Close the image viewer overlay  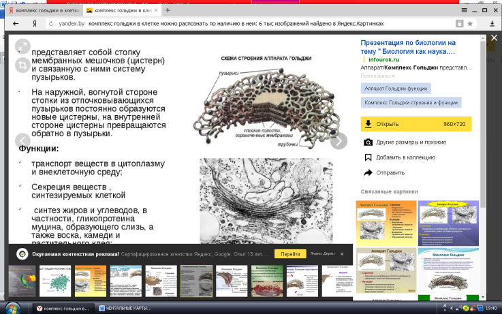pyautogui.click(x=494, y=37)
